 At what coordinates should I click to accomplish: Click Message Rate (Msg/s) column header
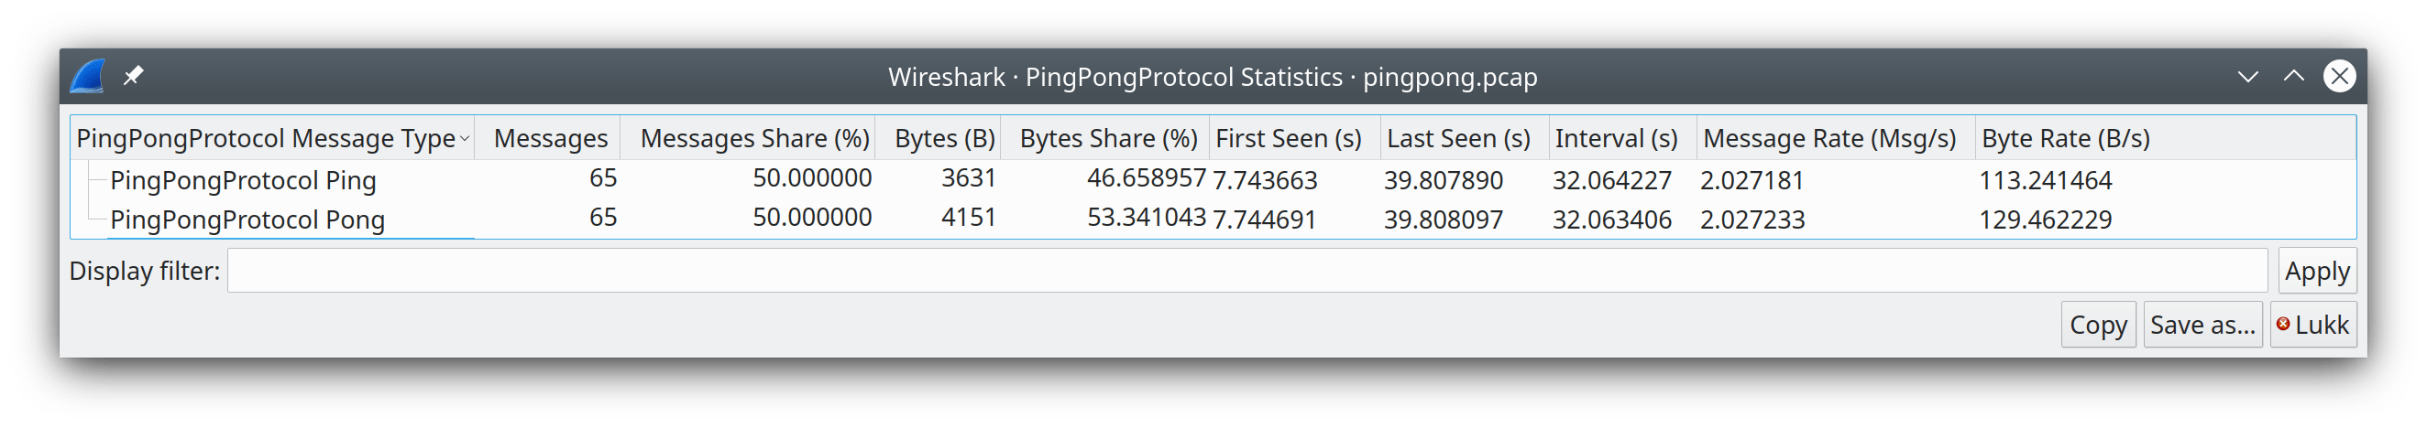(1828, 138)
